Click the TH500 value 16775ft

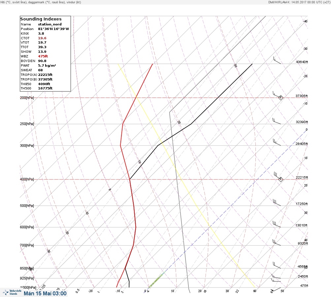point(45,88)
